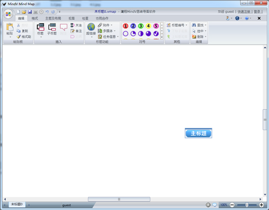Zoom in with plus button
Image resolution: width=269 pixels, height=210 pixels.
click(261, 205)
